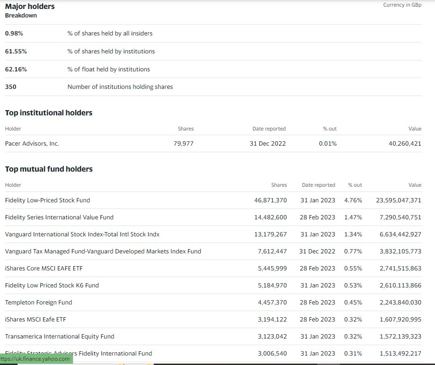
Task: Click the 4.76% out cell
Action: [x=353, y=200]
